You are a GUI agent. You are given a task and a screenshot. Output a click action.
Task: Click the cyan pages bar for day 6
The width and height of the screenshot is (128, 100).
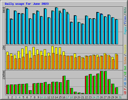[27, 26]
